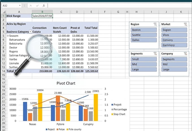
Task: Collapse the Seasom row group
Action: click(x=8, y=36)
